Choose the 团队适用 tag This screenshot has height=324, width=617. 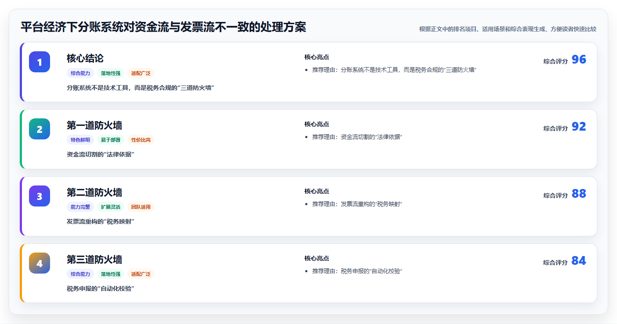coord(141,207)
